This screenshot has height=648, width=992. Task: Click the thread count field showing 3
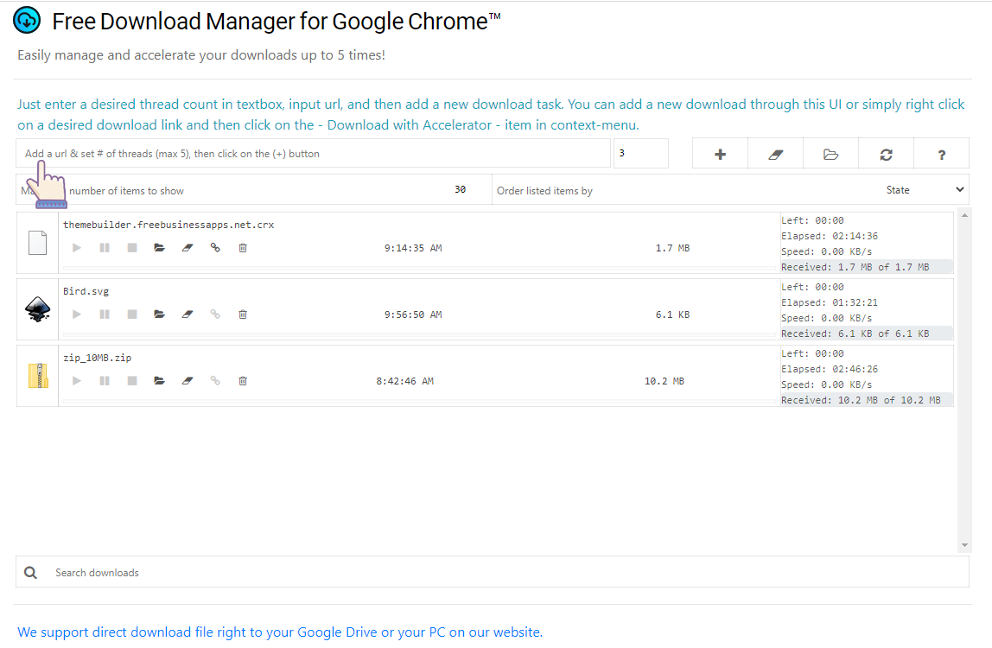641,154
